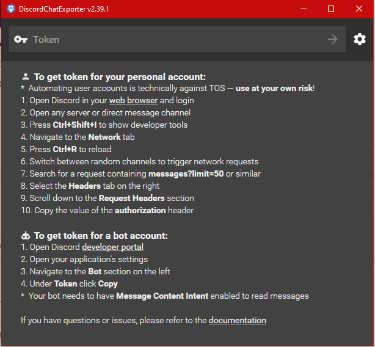Open the documentation link
Screen dimensions: 375x347
(237, 320)
